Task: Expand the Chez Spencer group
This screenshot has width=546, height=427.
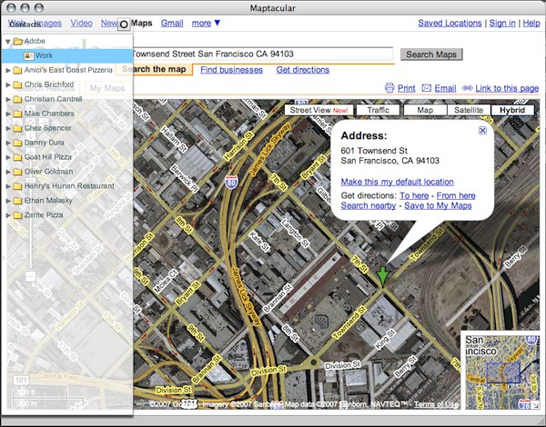Action: [8, 128]
